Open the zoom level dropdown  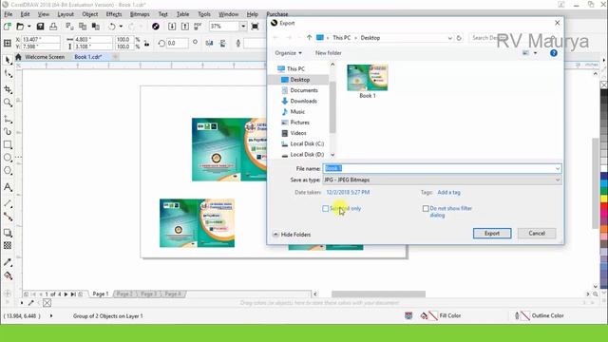243,27
